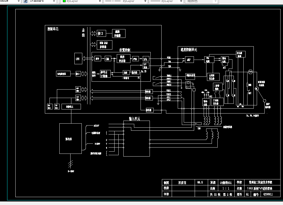283x205 pixels.
Task: Click the class value 03数维631
Action: [226, 183]
